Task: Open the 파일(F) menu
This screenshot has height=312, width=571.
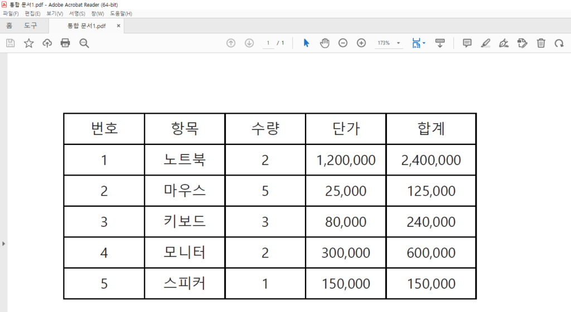Action: click(11, 13)
